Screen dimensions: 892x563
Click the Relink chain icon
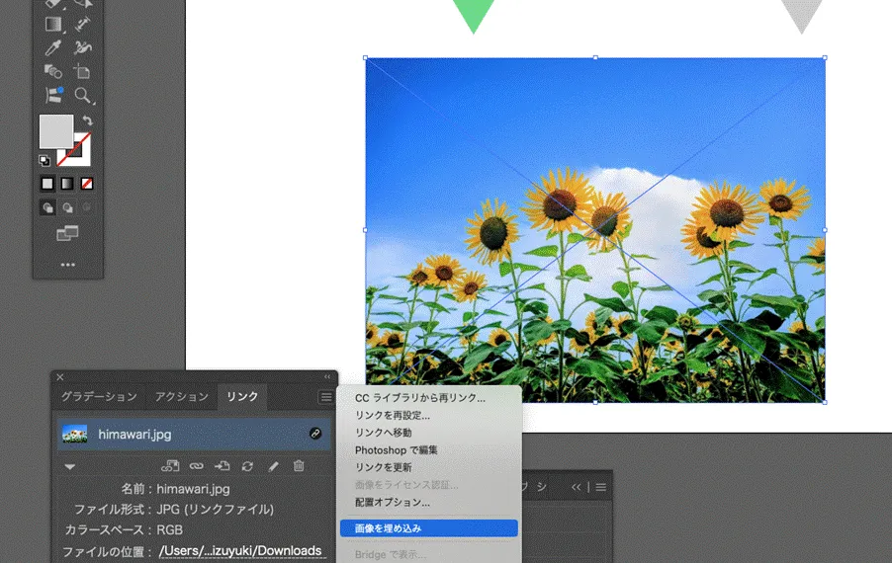click(x=196, y=466)
